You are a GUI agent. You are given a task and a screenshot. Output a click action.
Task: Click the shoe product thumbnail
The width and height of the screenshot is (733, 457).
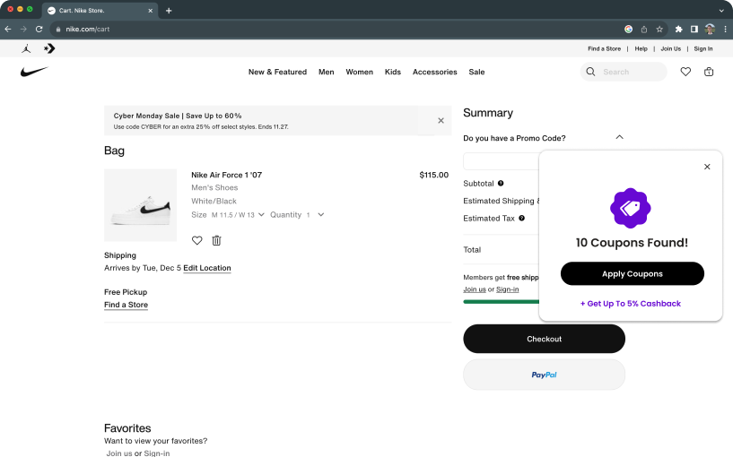tap(140, 205)
